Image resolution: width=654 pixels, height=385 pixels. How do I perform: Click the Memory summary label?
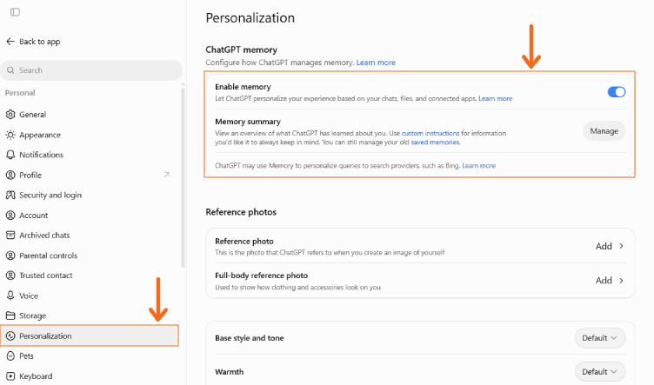point(248,122)
